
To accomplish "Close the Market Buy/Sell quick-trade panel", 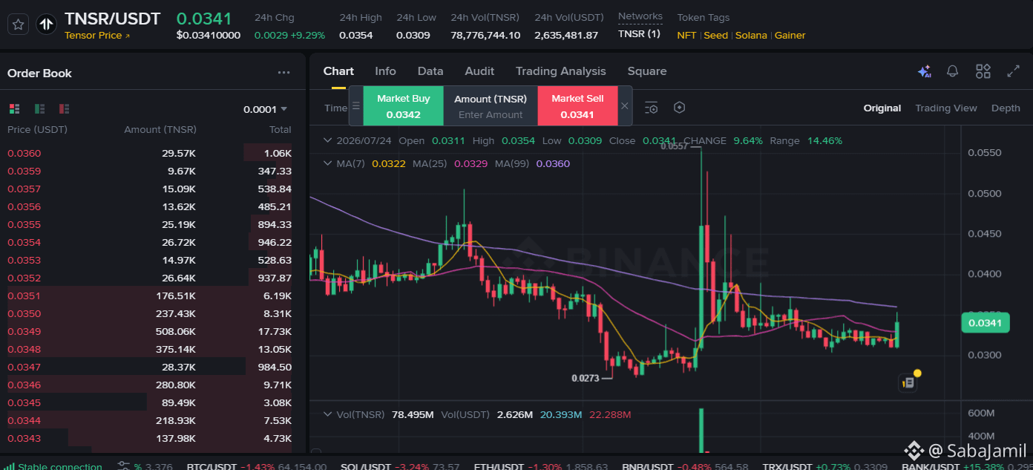I will [x=625, y=106].
